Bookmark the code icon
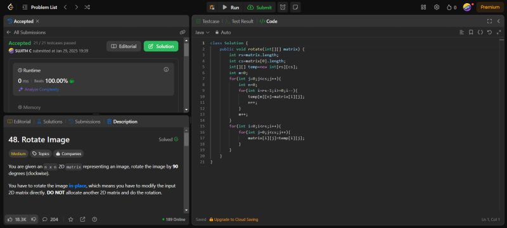The image size is (507, 228). [471, 32]
